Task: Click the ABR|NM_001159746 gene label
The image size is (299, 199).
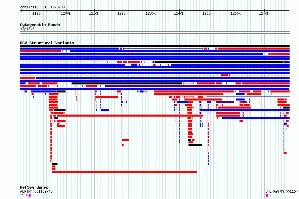Action: 36,191
